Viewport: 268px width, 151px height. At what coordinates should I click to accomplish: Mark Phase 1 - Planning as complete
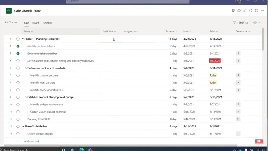18,39
